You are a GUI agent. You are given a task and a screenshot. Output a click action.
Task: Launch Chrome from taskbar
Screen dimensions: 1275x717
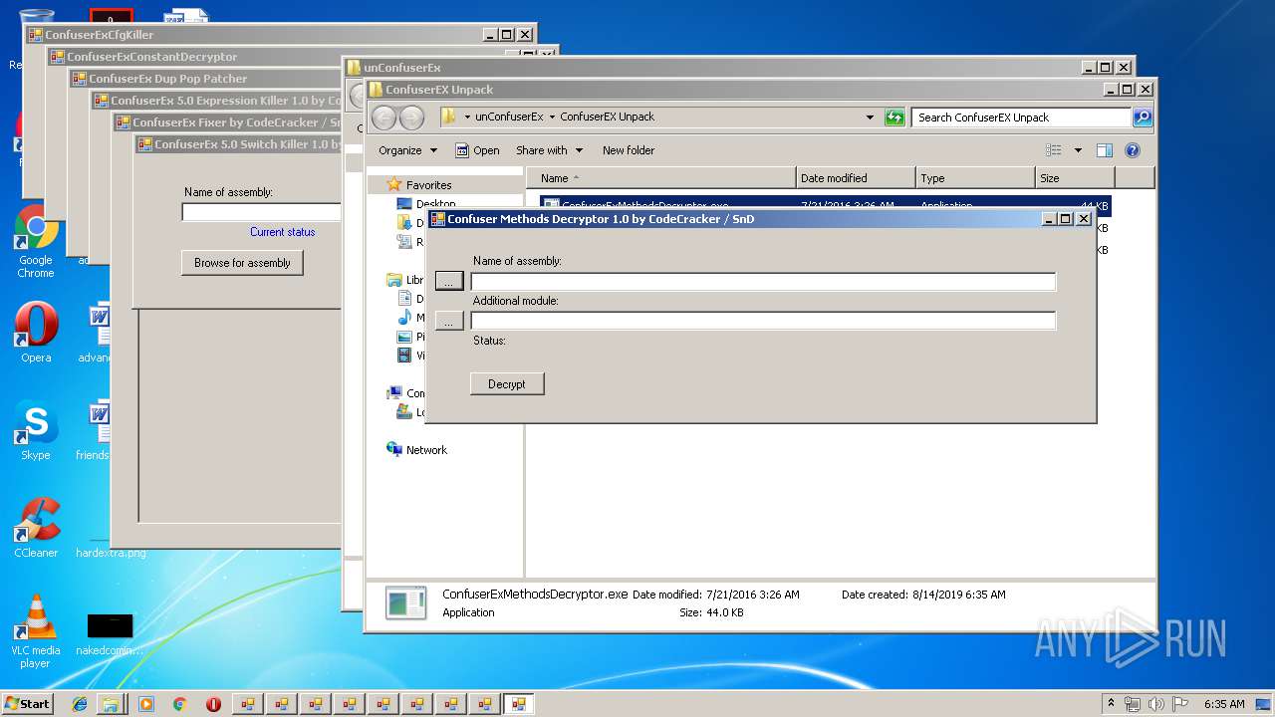pos(179,704)
